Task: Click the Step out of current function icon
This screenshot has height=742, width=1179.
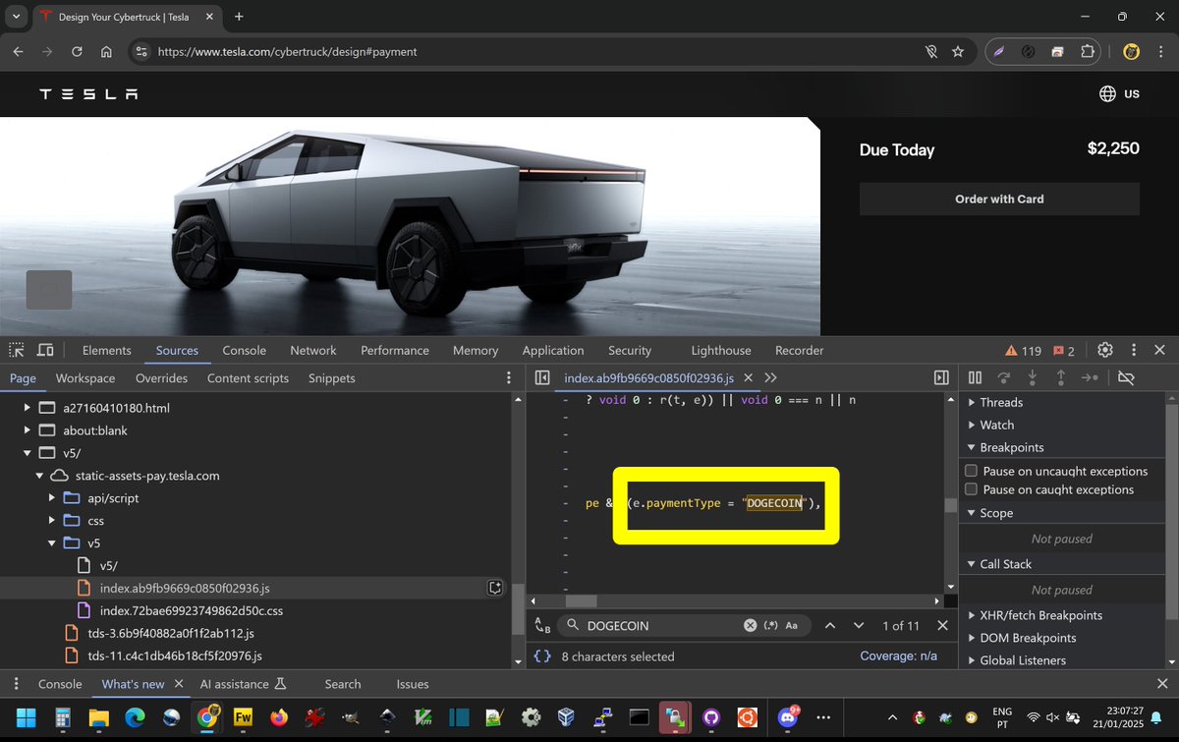Action: coord(1060,377)
